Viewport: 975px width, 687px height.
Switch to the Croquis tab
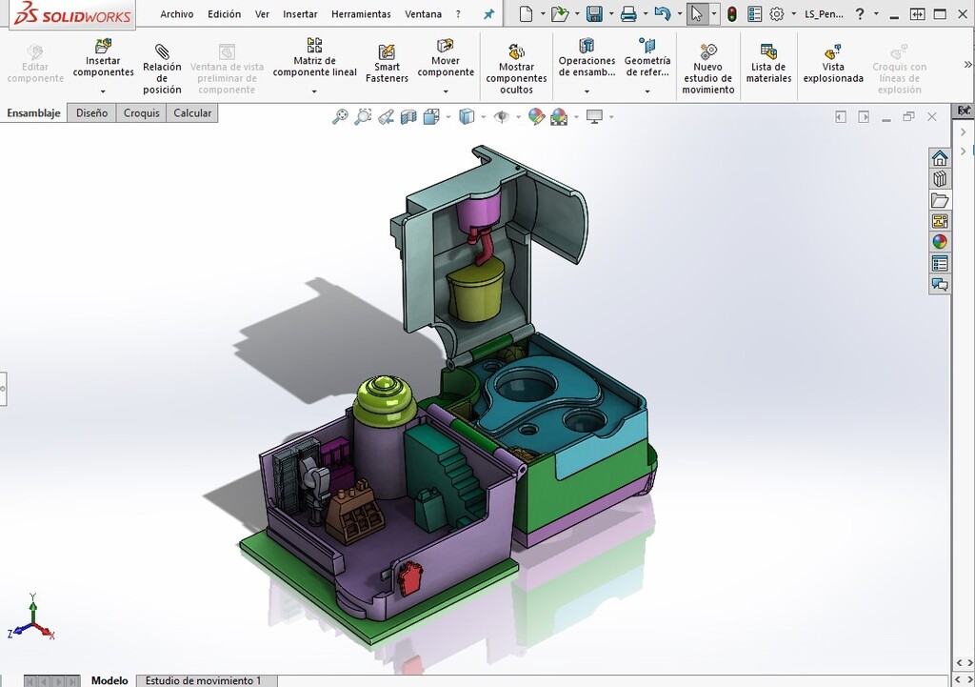142,112
